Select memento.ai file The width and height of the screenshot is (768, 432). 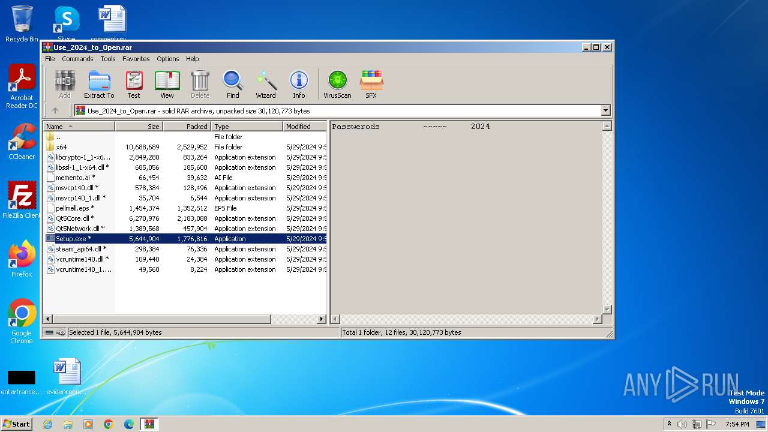click(x=185, y=178)
